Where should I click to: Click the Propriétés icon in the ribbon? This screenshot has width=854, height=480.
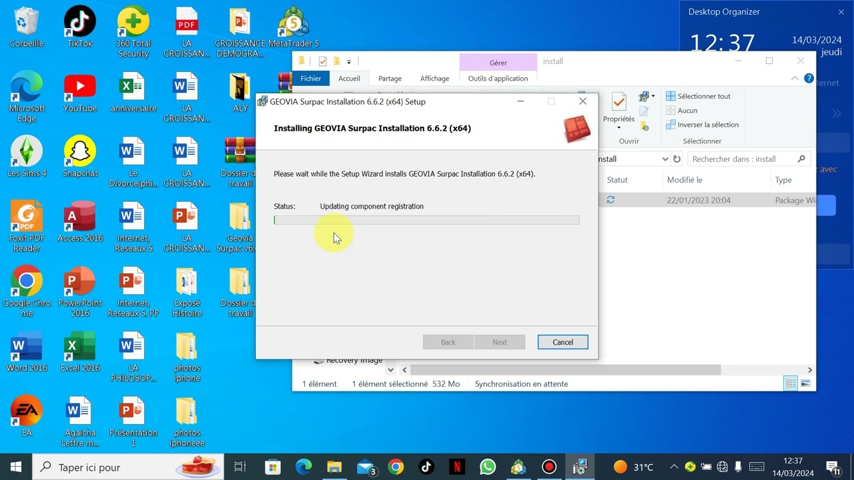point(618,102)
